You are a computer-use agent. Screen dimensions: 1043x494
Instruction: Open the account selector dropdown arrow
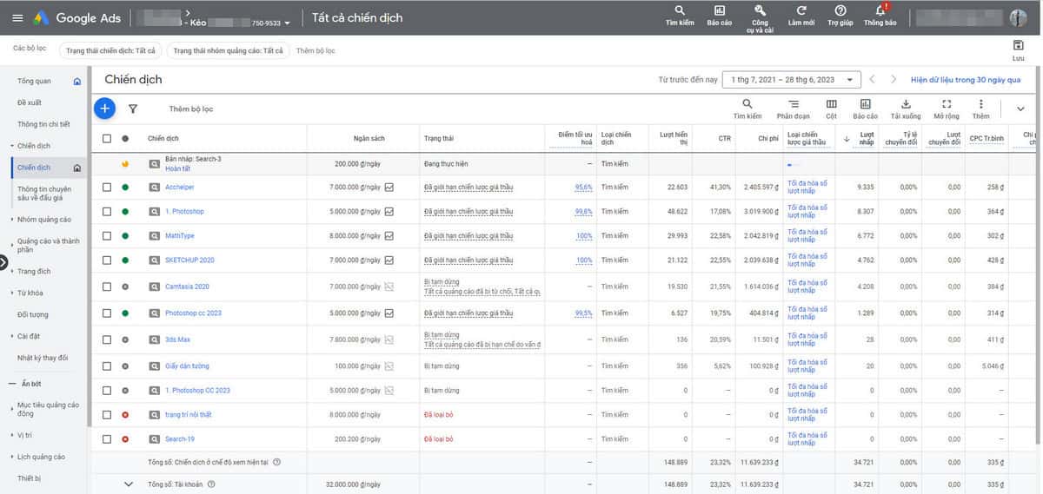[287, 23]
